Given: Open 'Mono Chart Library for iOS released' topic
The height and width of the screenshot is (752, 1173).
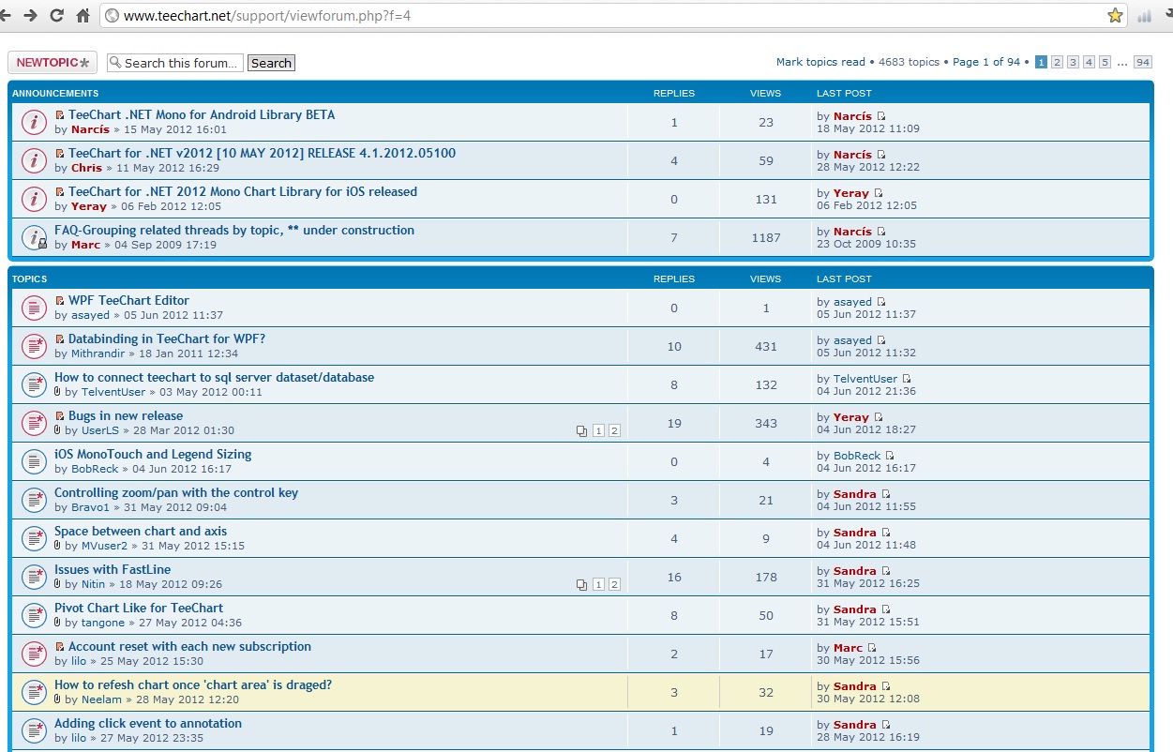Looking at the screenshot, I should 243,191.
